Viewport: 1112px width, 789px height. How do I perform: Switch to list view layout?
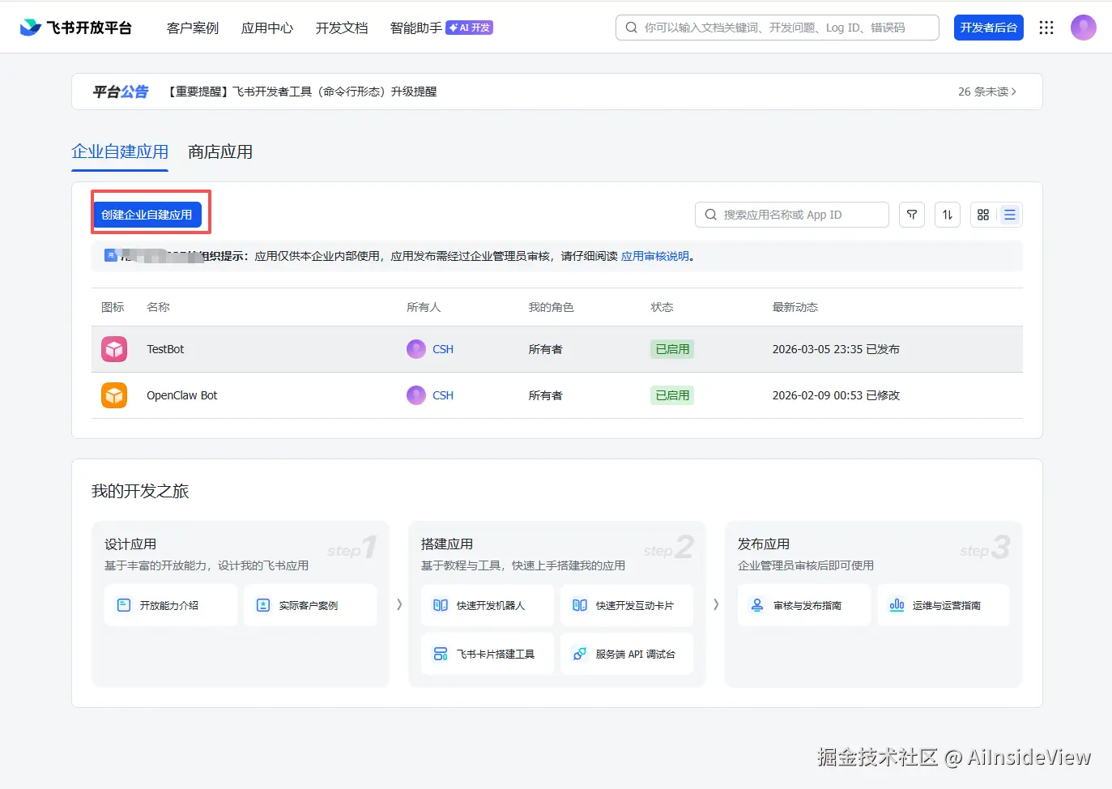tap(1009, 215)
